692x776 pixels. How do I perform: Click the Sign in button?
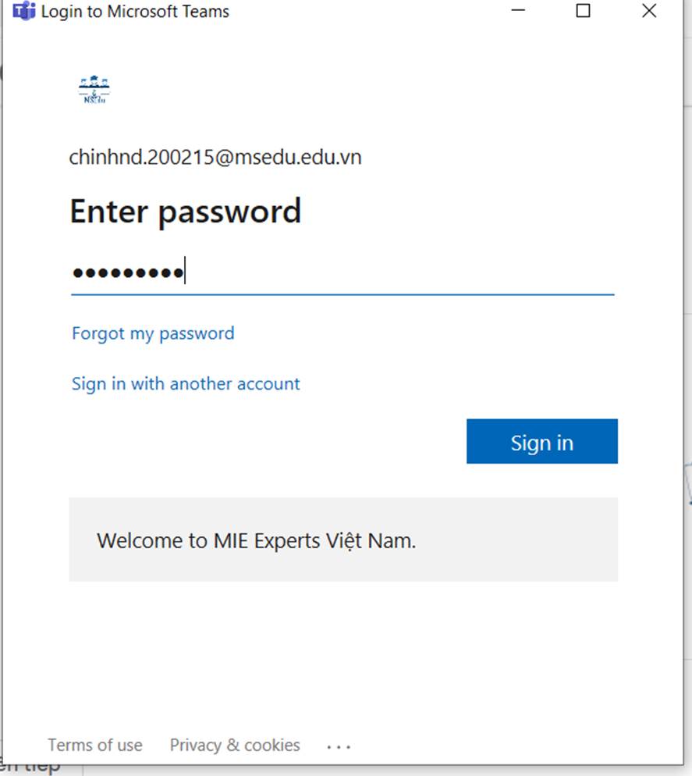pos(541,442)
